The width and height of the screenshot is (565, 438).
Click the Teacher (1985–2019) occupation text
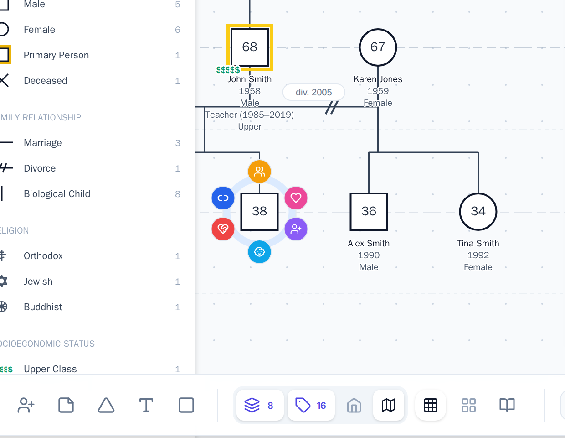tap(250, 115)
